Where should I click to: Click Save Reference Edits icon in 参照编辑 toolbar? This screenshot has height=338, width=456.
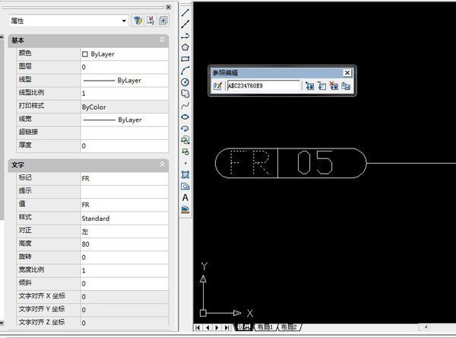346,86
